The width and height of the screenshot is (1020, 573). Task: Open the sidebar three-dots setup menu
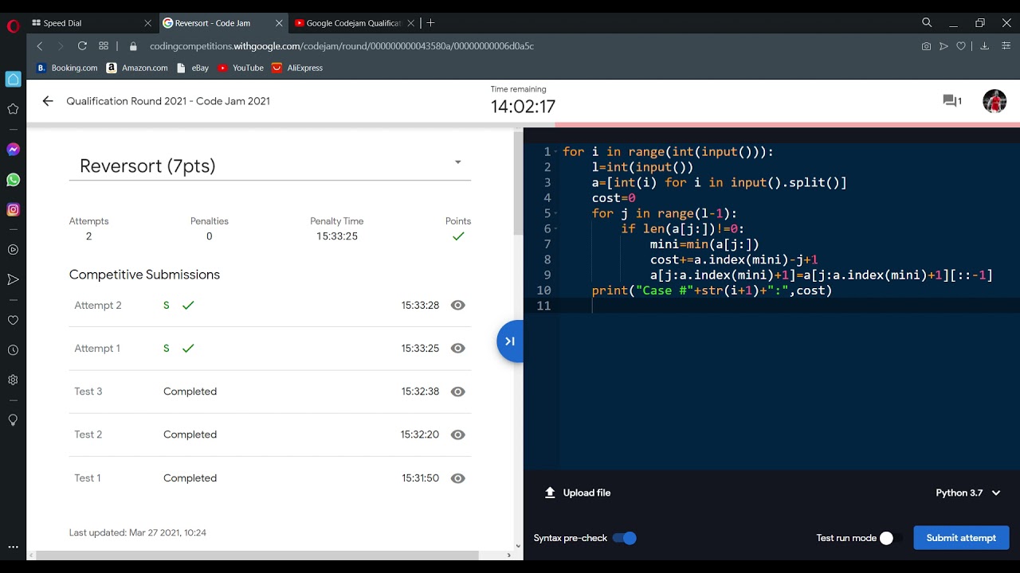pos(13,548)
